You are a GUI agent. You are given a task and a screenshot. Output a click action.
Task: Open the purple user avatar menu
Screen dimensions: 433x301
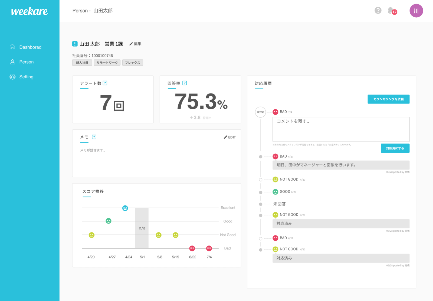pos(416,11)
